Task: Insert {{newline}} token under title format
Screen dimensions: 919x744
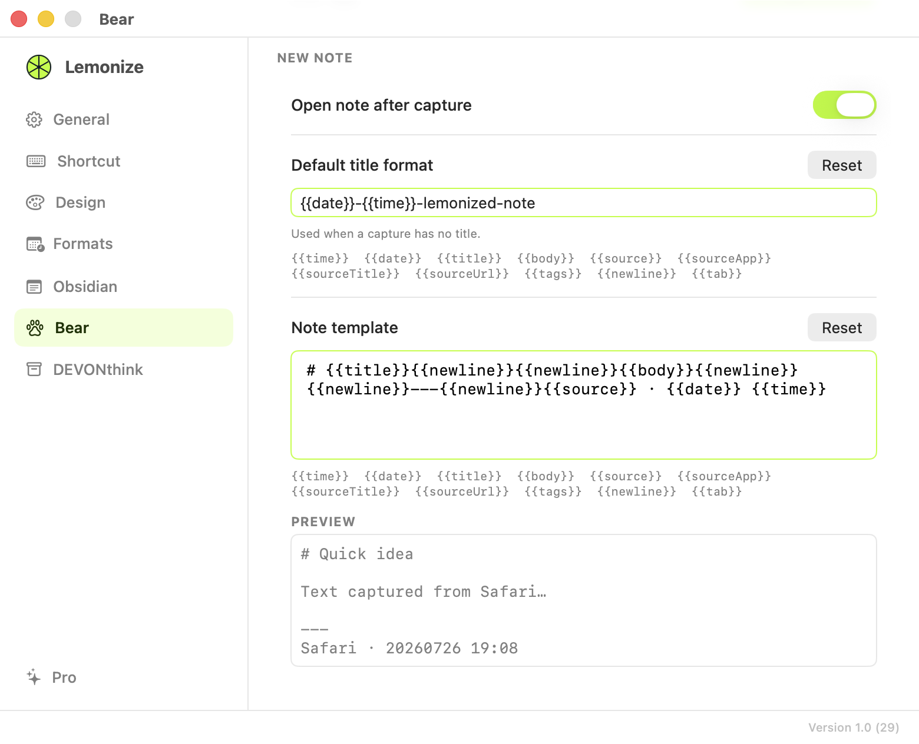Action: [x=637, y=274]
